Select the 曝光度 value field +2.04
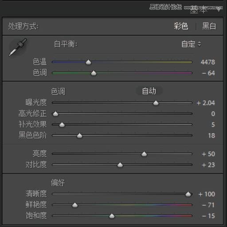227x227 pixels. click(206, 103)
